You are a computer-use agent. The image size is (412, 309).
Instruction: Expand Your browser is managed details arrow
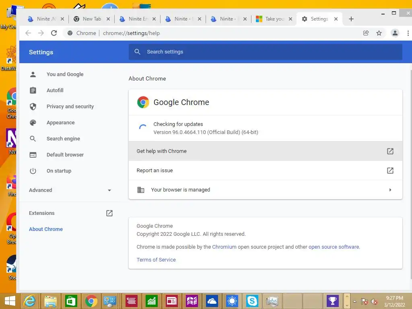coord(390,190)
